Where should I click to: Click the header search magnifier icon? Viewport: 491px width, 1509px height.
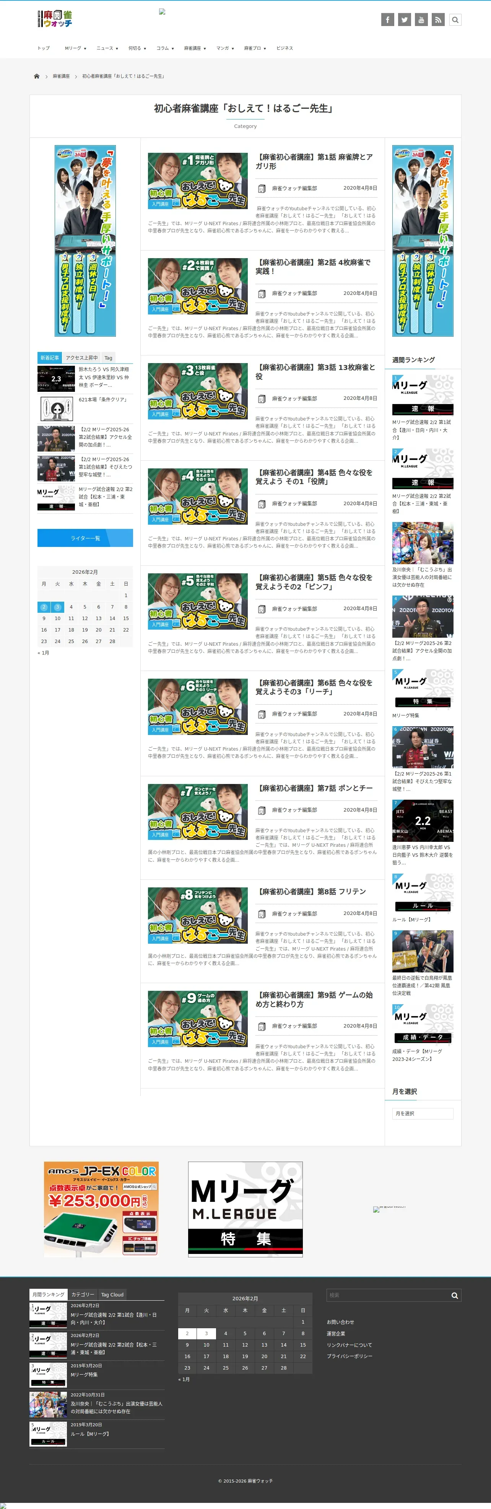(x=455, y=19)
